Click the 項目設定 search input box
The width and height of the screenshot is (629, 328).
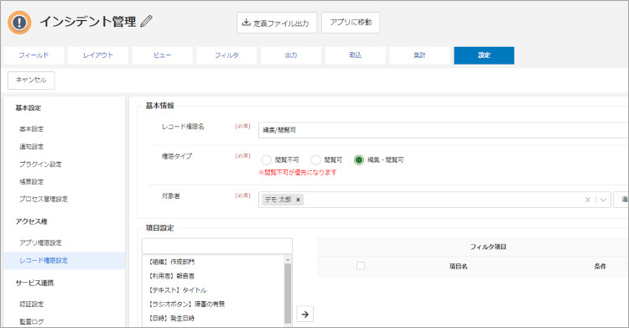coord(217,246)
